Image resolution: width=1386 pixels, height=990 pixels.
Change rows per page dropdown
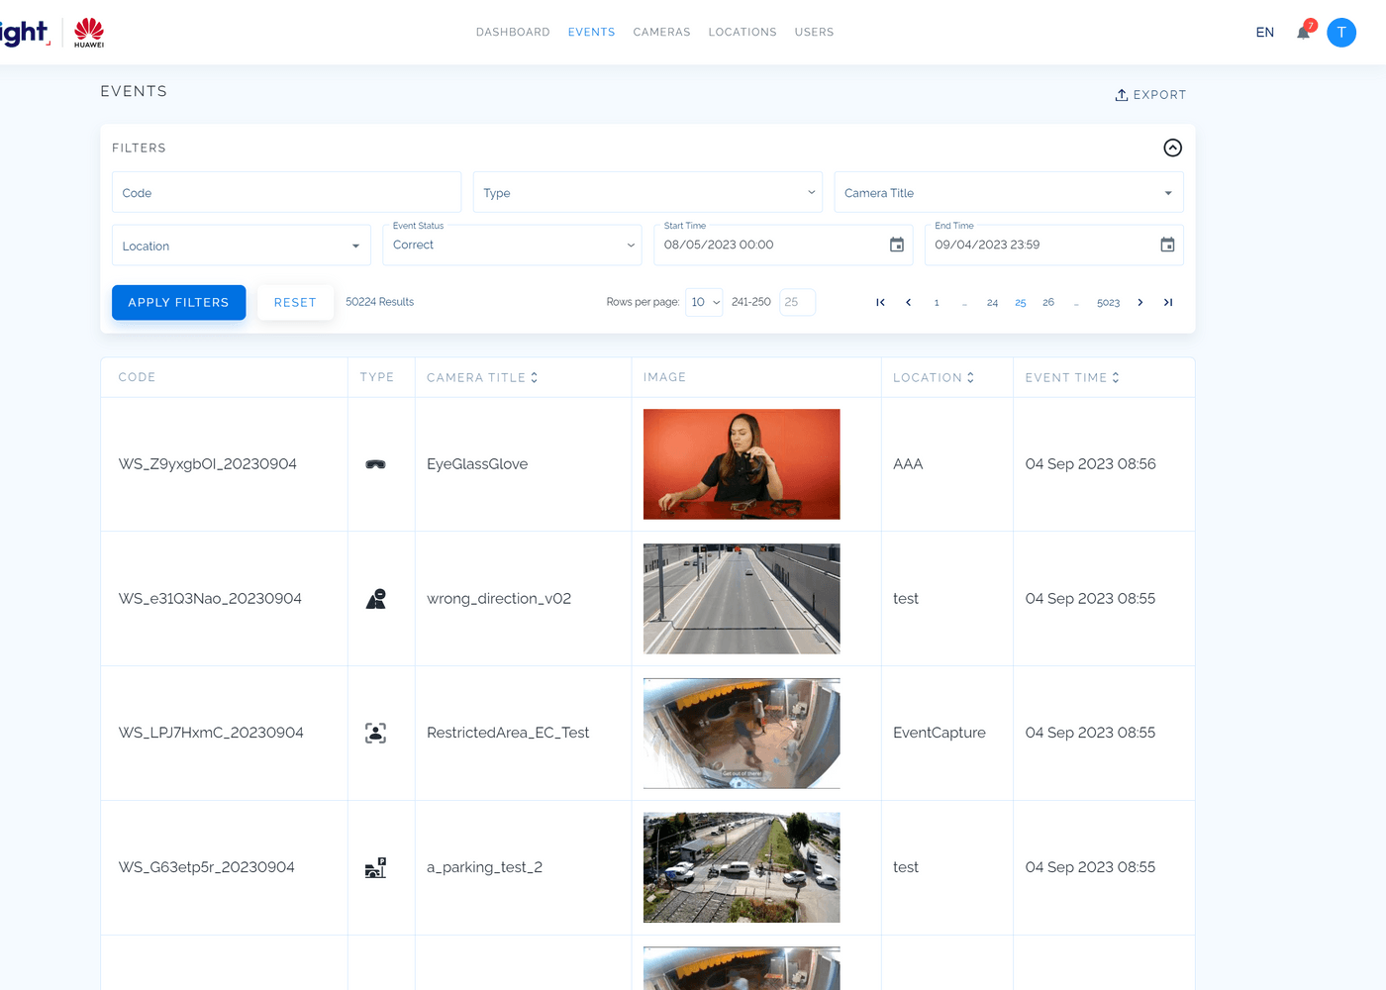click(x=704, y=303)
